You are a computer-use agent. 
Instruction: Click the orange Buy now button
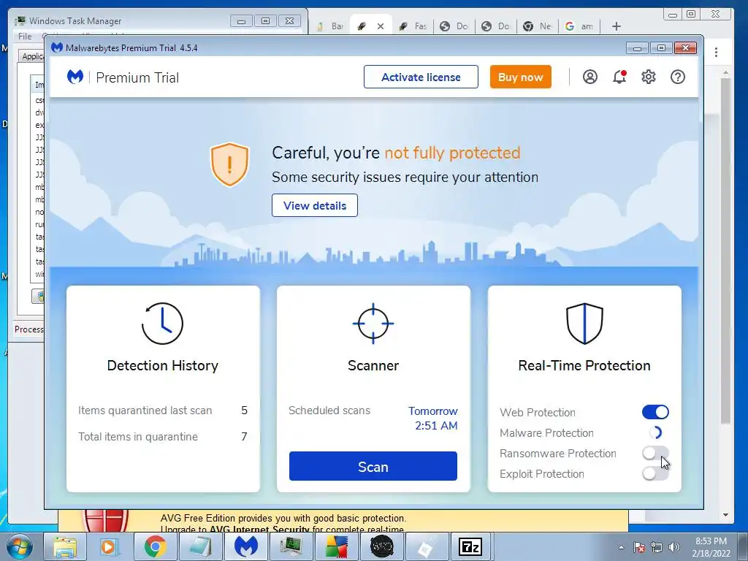coord(520,77)
